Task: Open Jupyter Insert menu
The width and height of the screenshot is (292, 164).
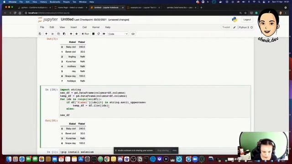Action: click(73, 27)
